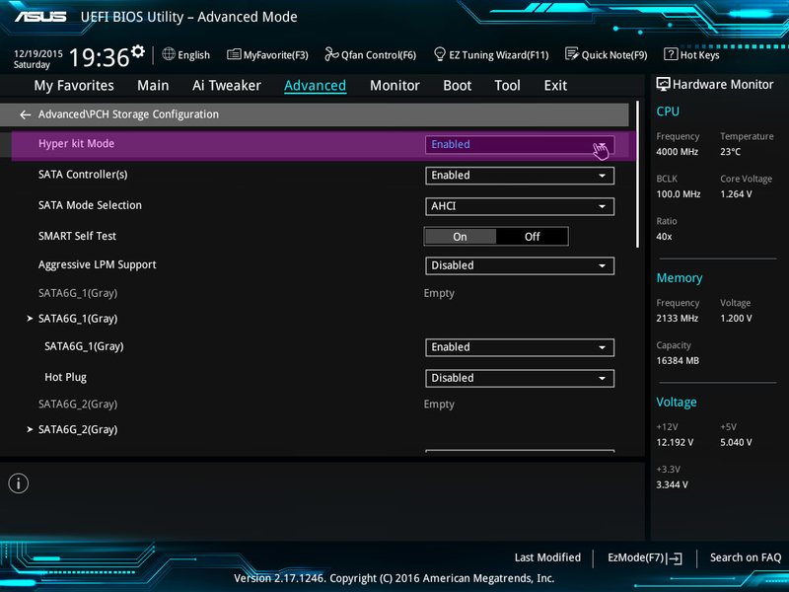Launch EZ Tuning Wizard(F11)
Viewport: 789px width, 592px height.
(491, 54)
